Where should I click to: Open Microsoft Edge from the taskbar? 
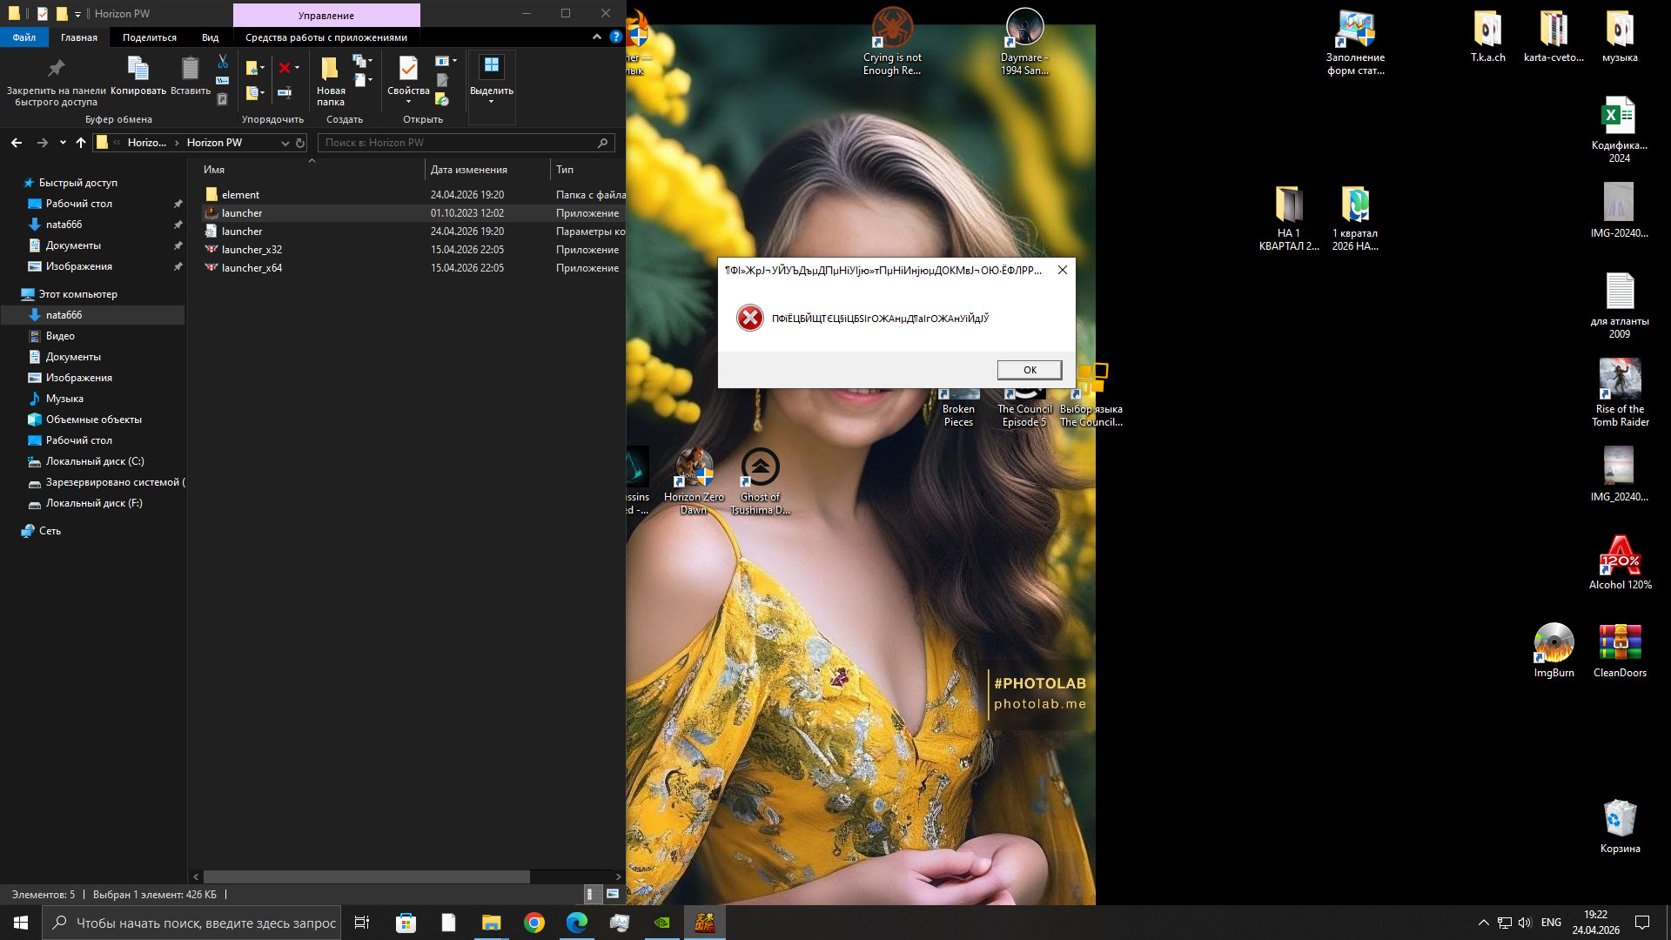click(x=577, y=923)
